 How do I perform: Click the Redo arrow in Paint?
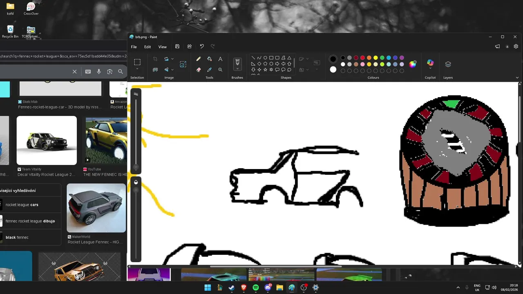pos(212,47)
